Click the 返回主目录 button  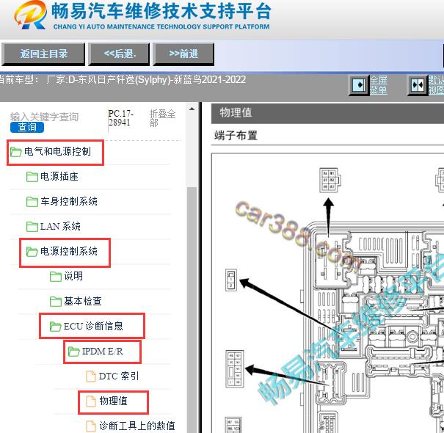43,54
